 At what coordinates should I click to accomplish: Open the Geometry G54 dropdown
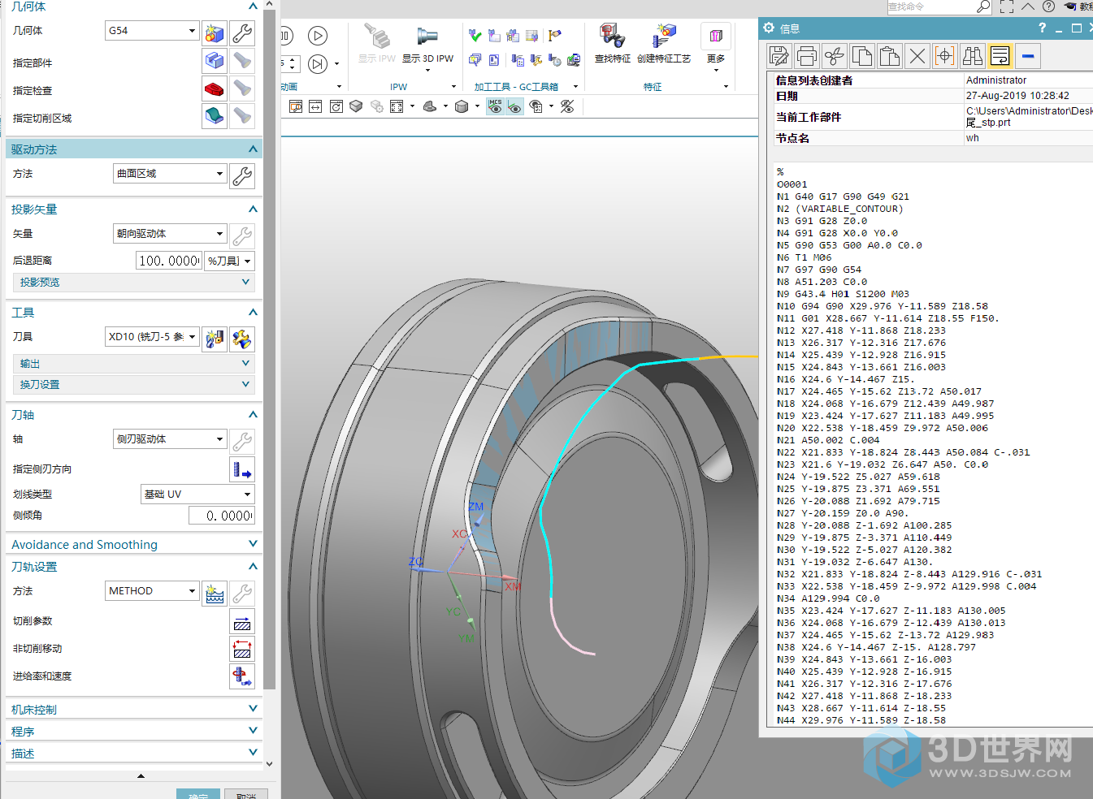pos(152,31)
